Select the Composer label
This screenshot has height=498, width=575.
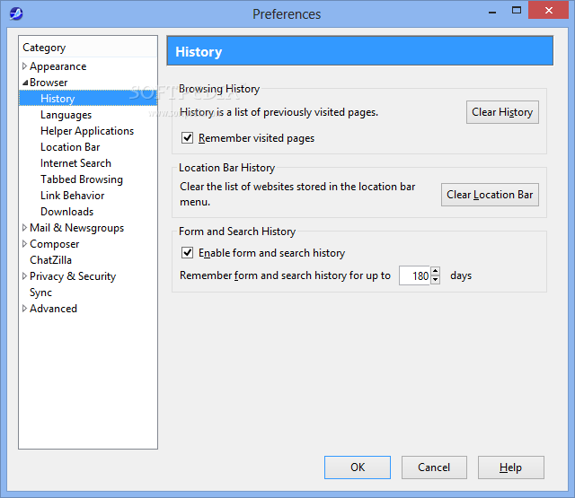click(x=54, y=244)
